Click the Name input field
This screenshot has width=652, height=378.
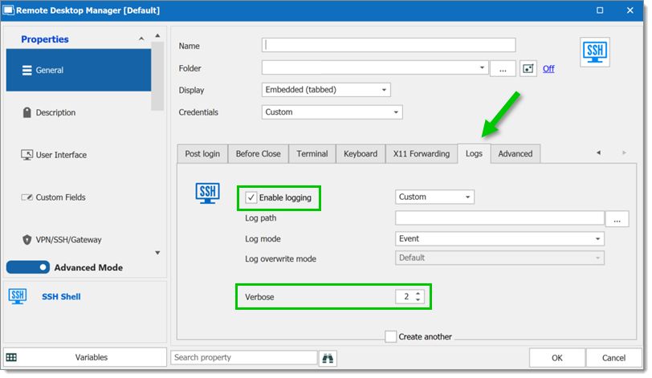(389, 45)
